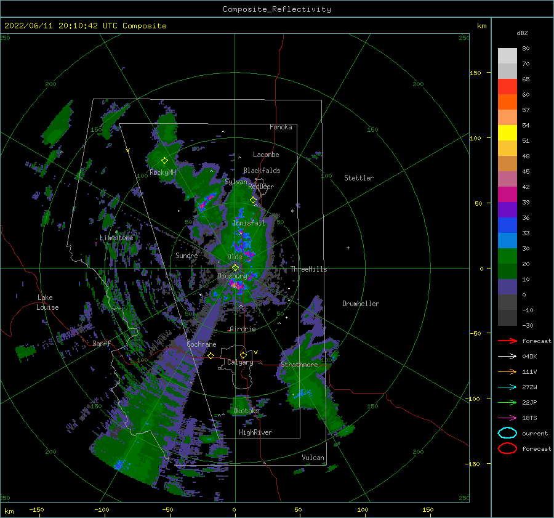Click the ThreeHills town label

click(x=308, y=269)
